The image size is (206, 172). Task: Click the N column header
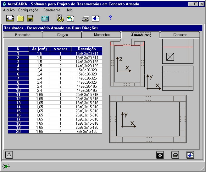tap(18, 49)
